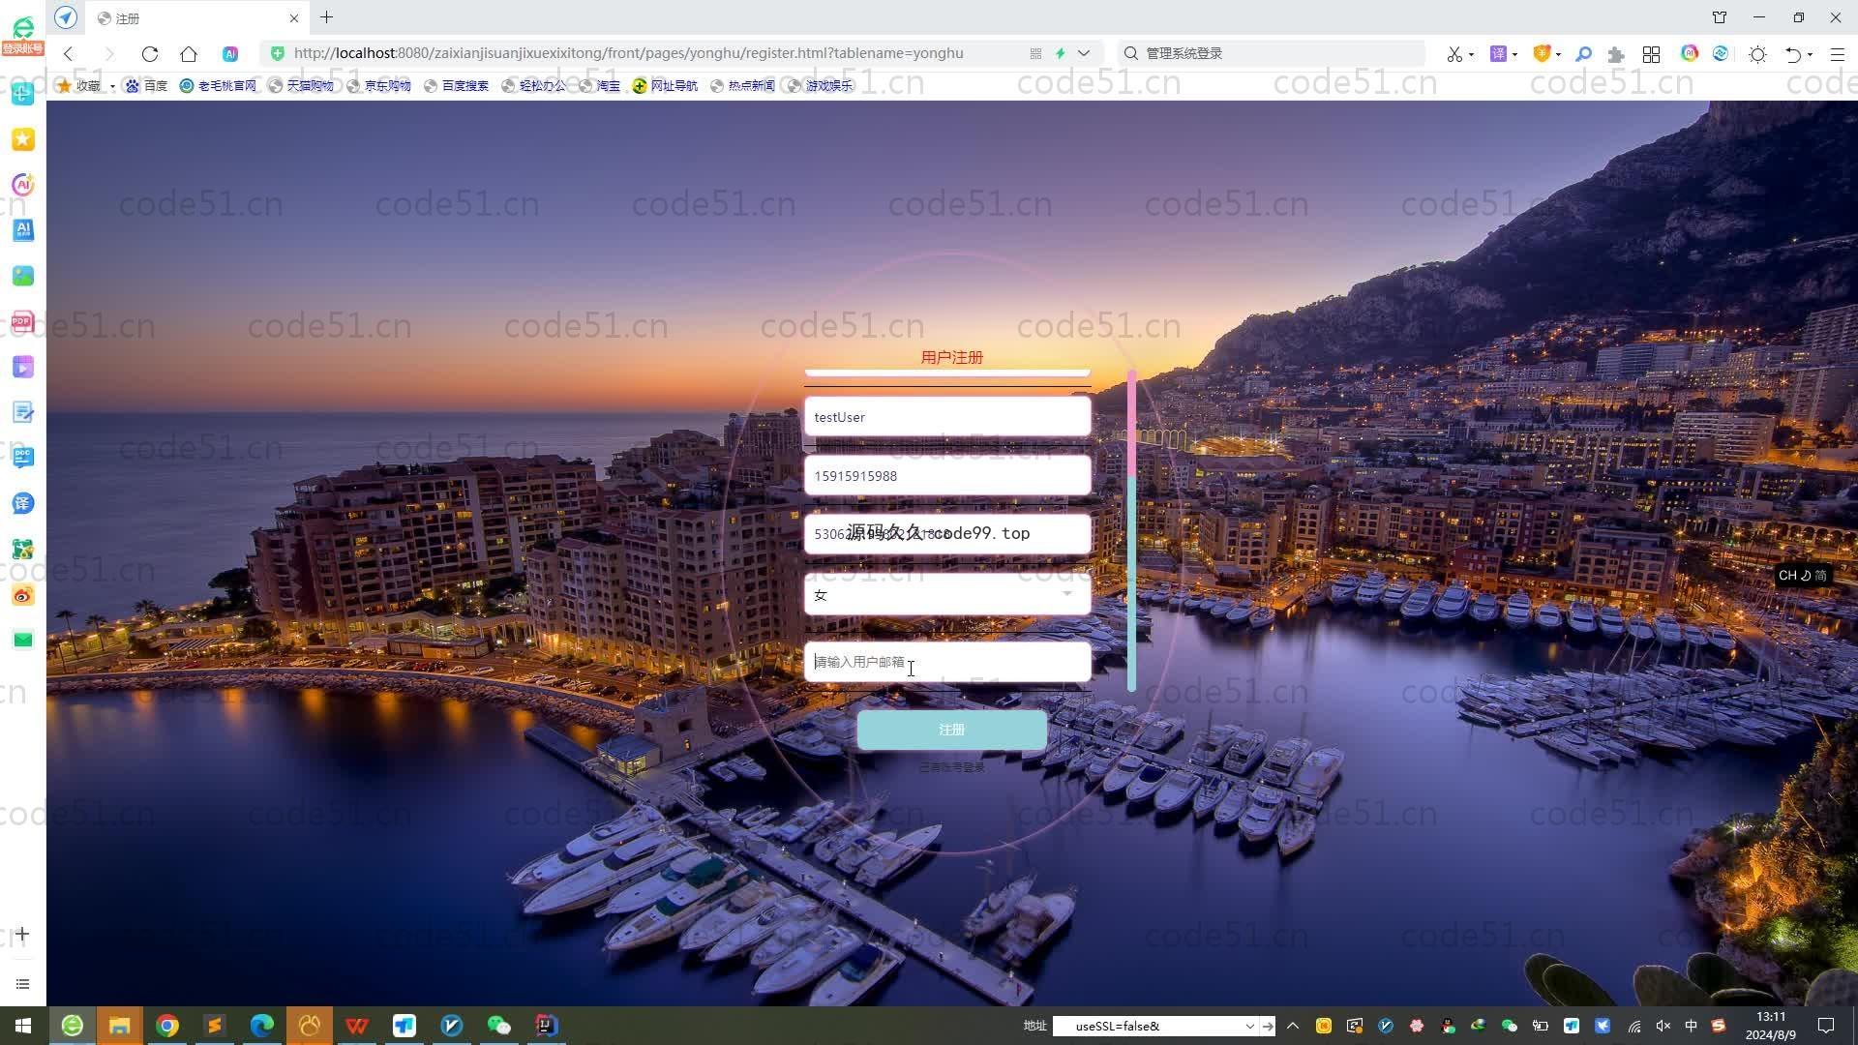Click the undo closed-tab arrow icon
The image size is (1858, 1045).
click(1793, 54)
